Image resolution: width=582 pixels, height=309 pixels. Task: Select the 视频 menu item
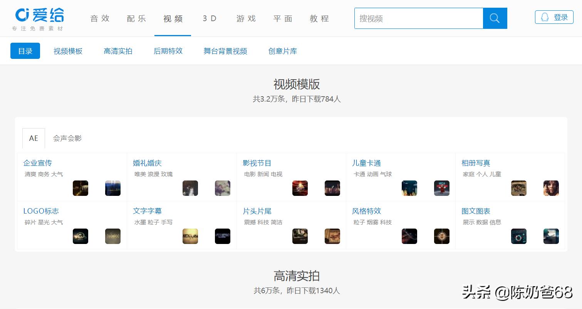click(172, 18)
